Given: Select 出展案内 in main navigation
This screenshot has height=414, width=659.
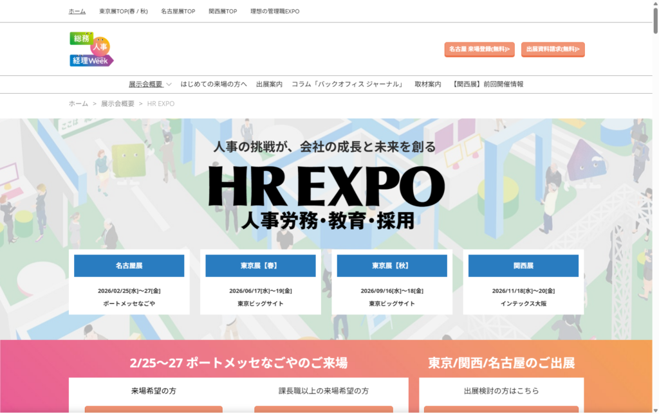Looking at the screenshot, I should (269, 84).
